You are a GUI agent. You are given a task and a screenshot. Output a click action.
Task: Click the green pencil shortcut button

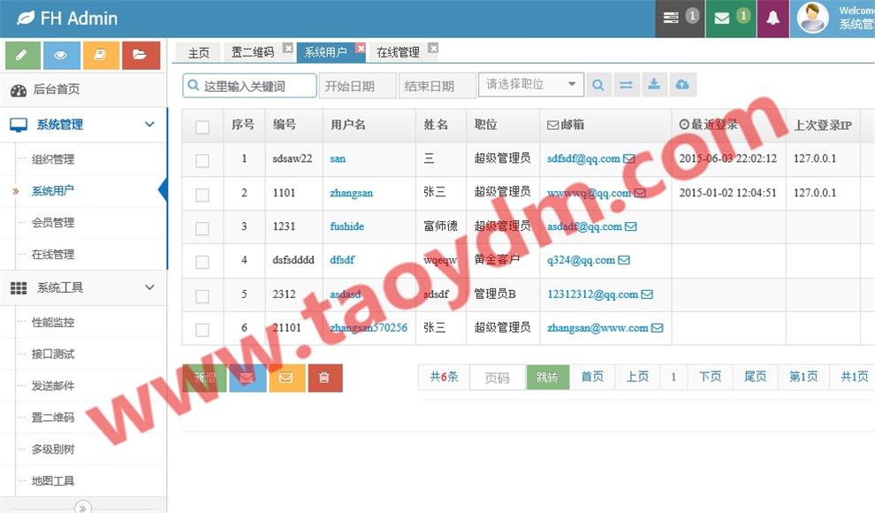[x=23, y=55]
